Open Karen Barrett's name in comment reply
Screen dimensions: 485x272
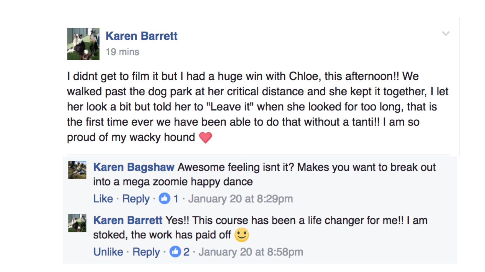coord(128,220)
